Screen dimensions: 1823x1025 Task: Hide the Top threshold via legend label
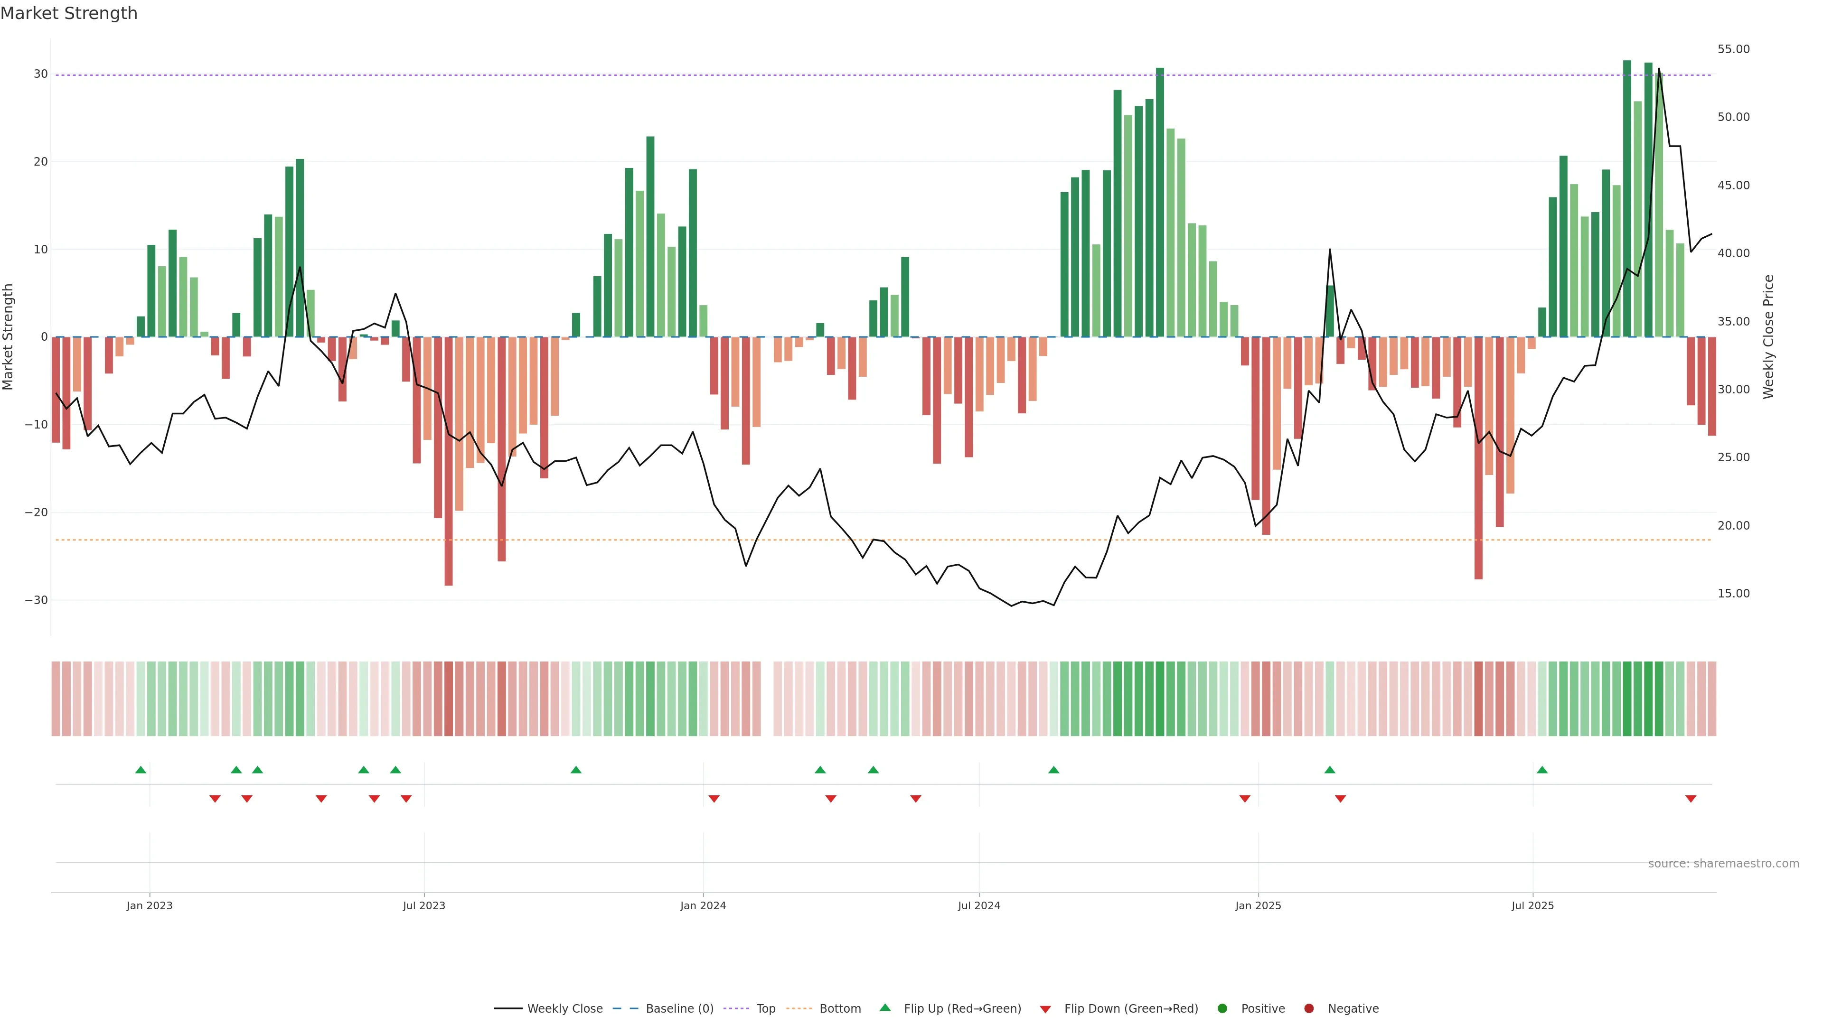point(766,1008)
